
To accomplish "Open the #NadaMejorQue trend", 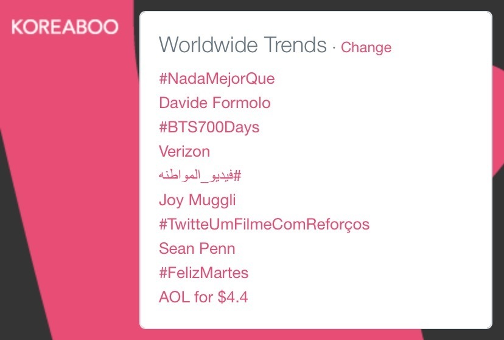I will (x=217, y=78).
